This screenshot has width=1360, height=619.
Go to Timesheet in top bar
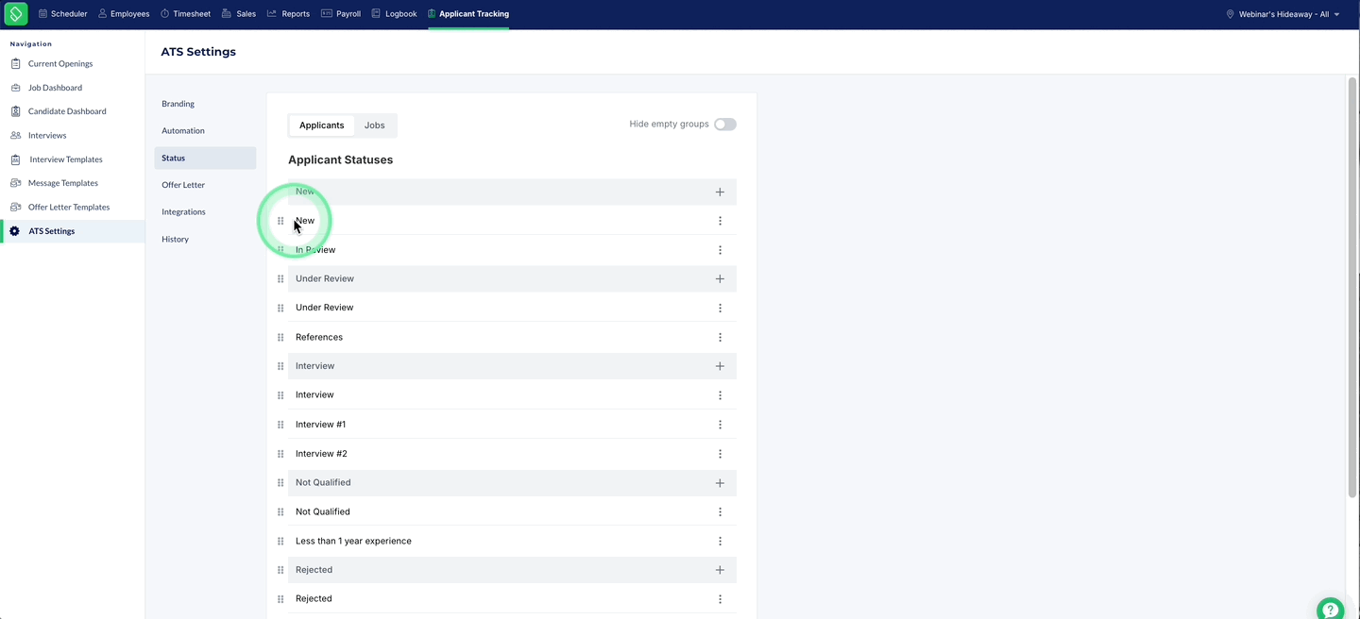point(185,14)
